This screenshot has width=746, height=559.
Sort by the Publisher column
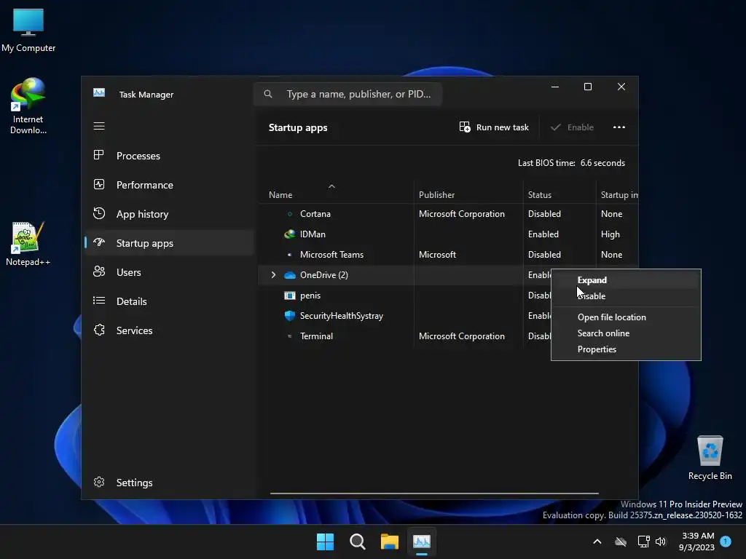point(468,195)
